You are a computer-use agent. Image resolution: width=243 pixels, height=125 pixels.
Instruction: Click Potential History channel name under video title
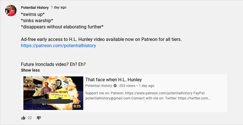(x=99, y=86)
